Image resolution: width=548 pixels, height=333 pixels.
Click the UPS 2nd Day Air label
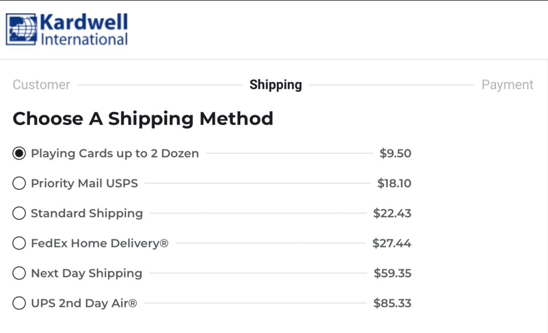tap(84, 303)
